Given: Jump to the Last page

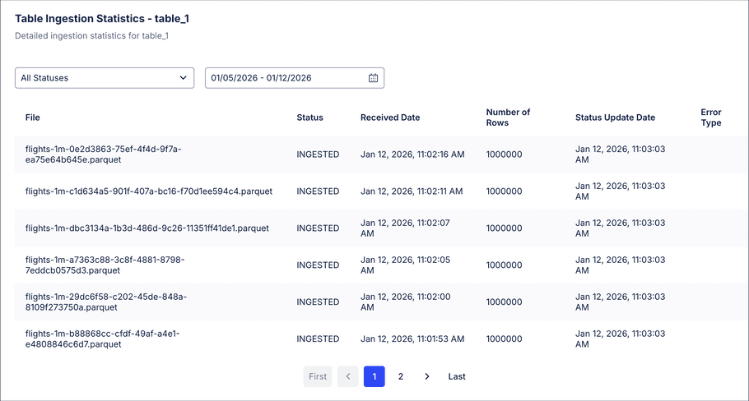Looking at the screenshot, I should pyautogui.click(x=457, y=376).
